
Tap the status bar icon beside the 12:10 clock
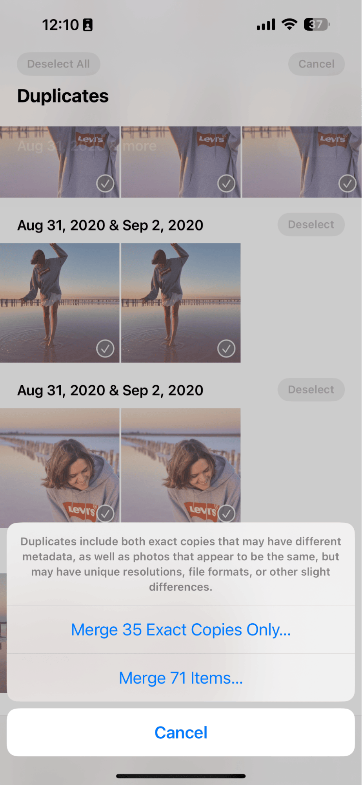click(88, 25)
